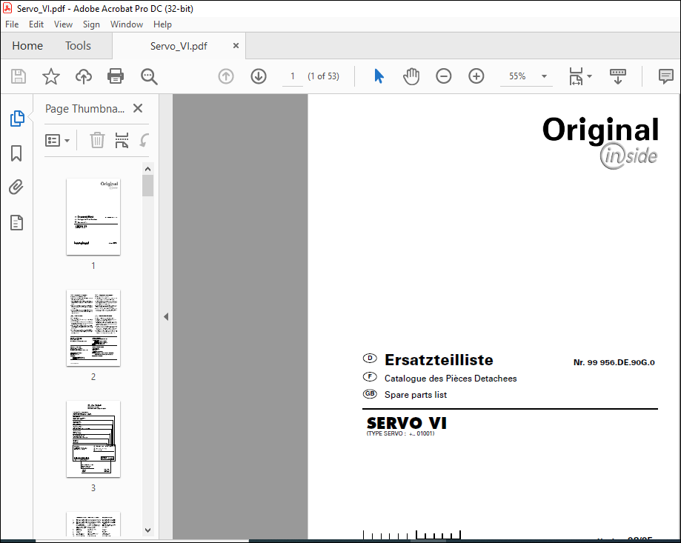The width and height of the screenshot is (681, 543).
Task: Open thumbnail options menu dropdown
Action: (57, 140)
